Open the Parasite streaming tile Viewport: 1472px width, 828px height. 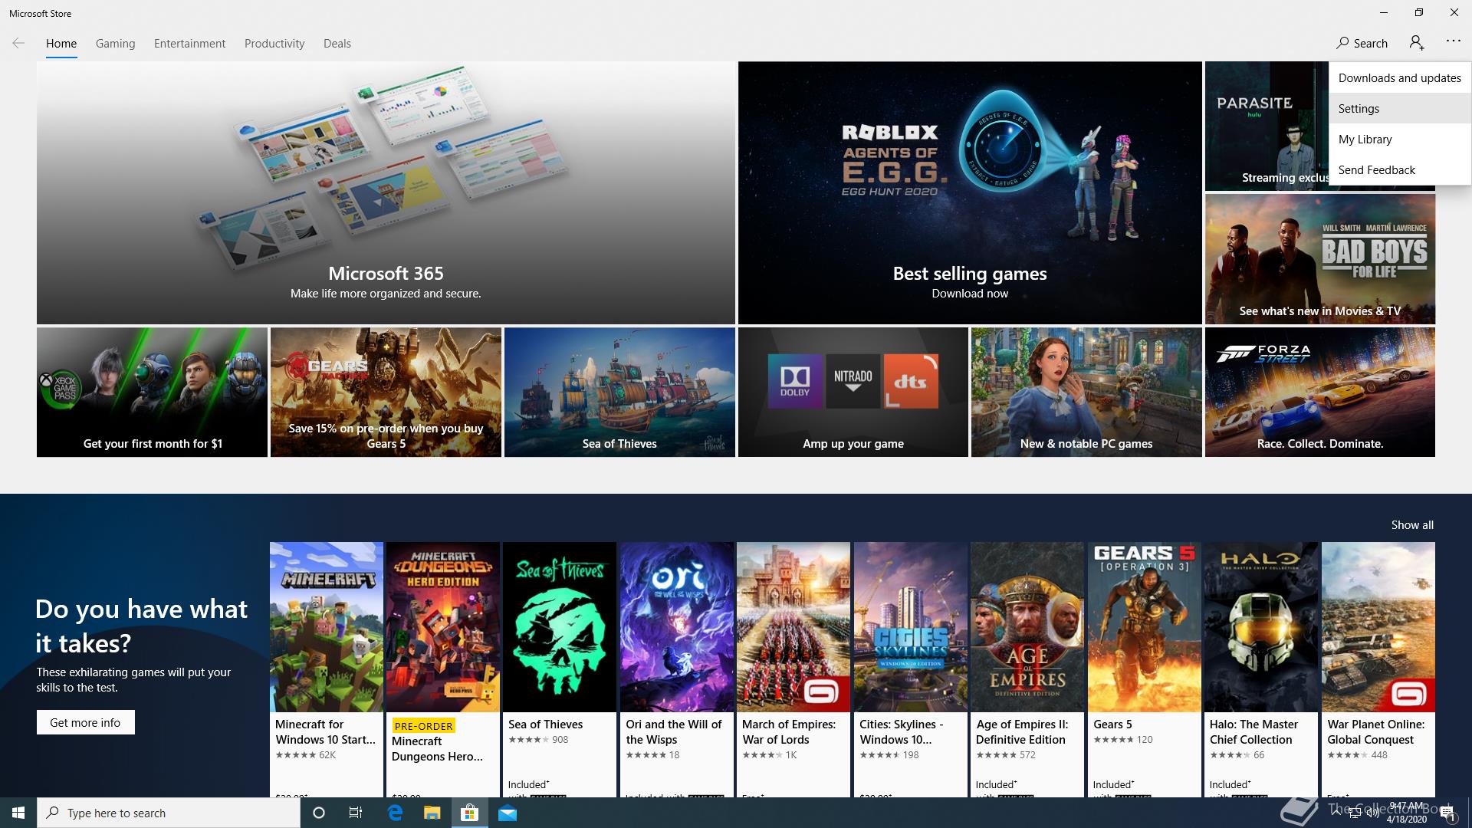(x=1267, y=127)
